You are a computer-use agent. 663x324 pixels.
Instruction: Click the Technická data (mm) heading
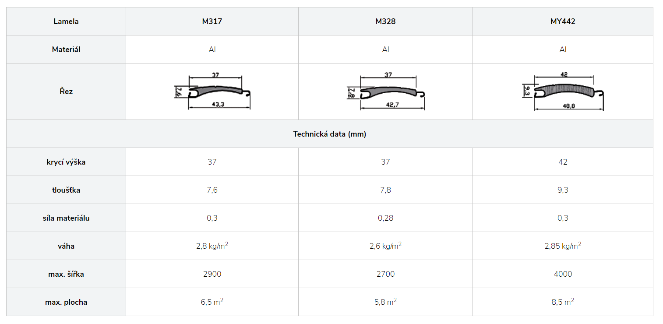click(330, 134)
